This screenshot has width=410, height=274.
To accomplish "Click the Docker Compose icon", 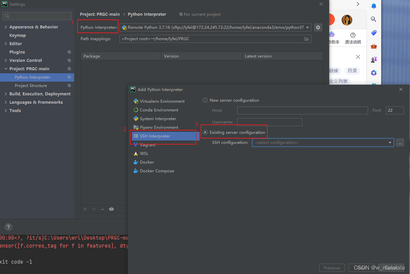I will coord(136,171).
